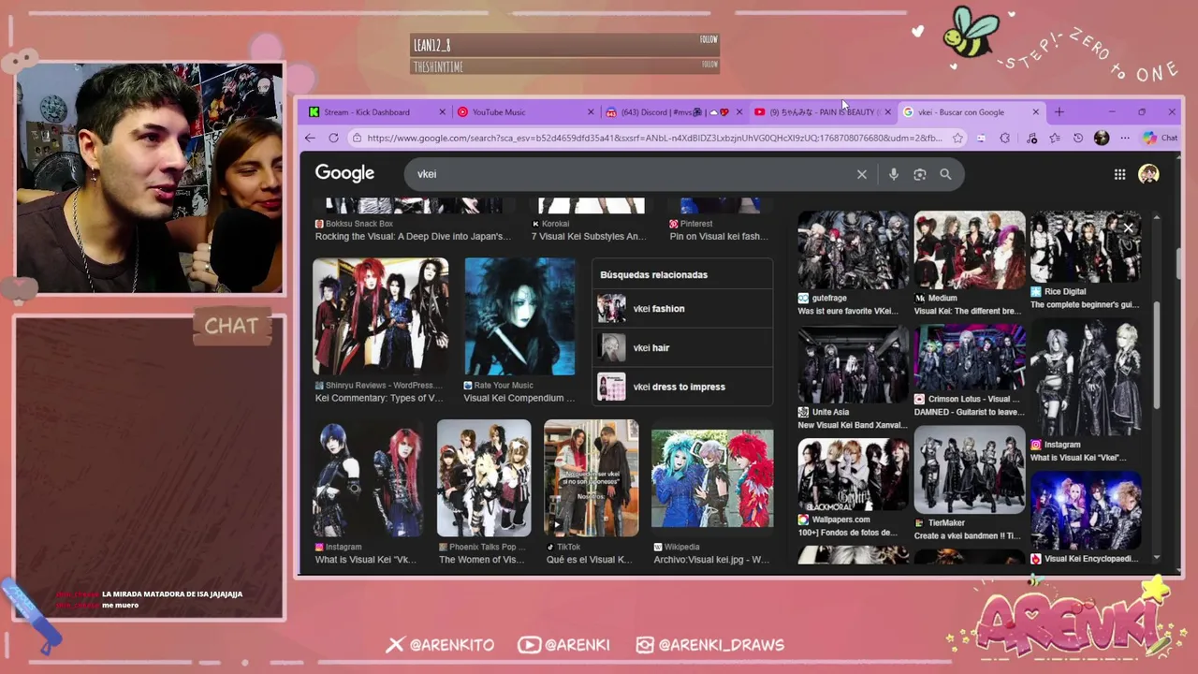Click the browser address bar URL
Image resolution: width=1198 pixels, height=674 pixels.
(654, 138)
